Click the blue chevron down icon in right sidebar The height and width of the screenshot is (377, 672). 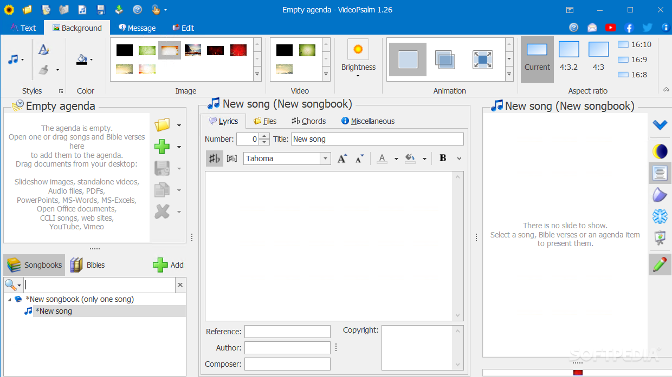point(660,125)
